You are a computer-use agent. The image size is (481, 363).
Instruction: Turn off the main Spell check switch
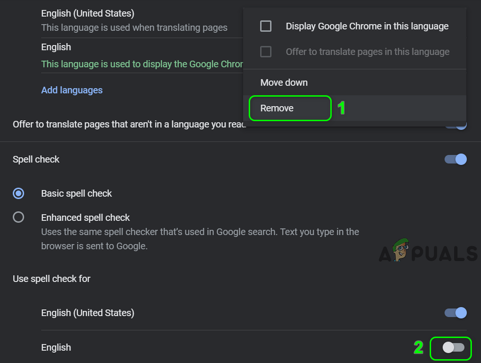point(455,159)
